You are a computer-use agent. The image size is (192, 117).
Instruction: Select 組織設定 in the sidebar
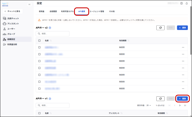[x=17, y=39]
